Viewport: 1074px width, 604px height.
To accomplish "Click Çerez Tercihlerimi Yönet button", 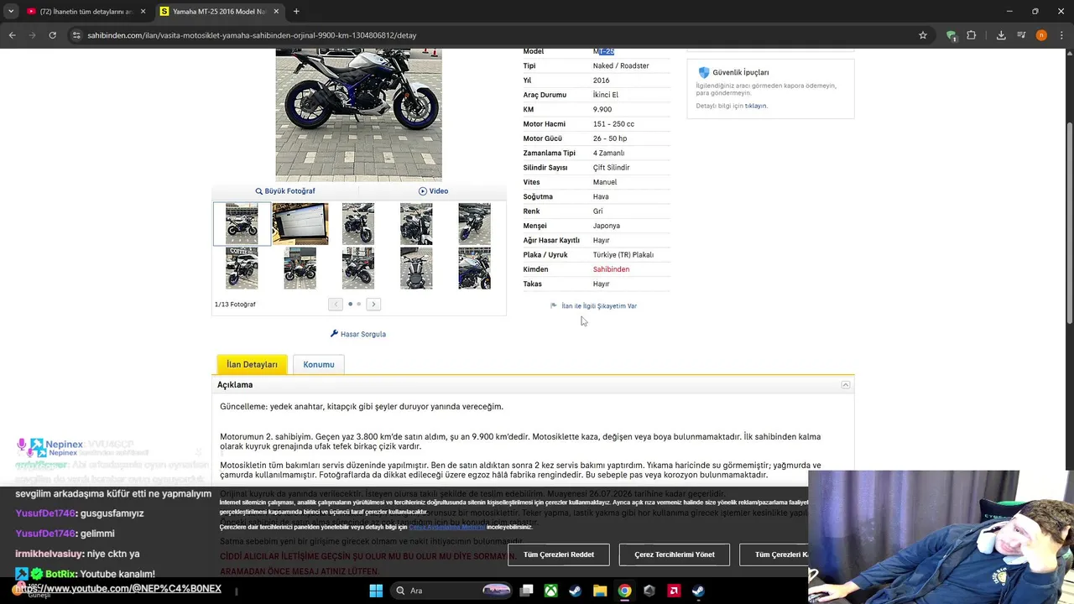I will [x=675, y=555].
